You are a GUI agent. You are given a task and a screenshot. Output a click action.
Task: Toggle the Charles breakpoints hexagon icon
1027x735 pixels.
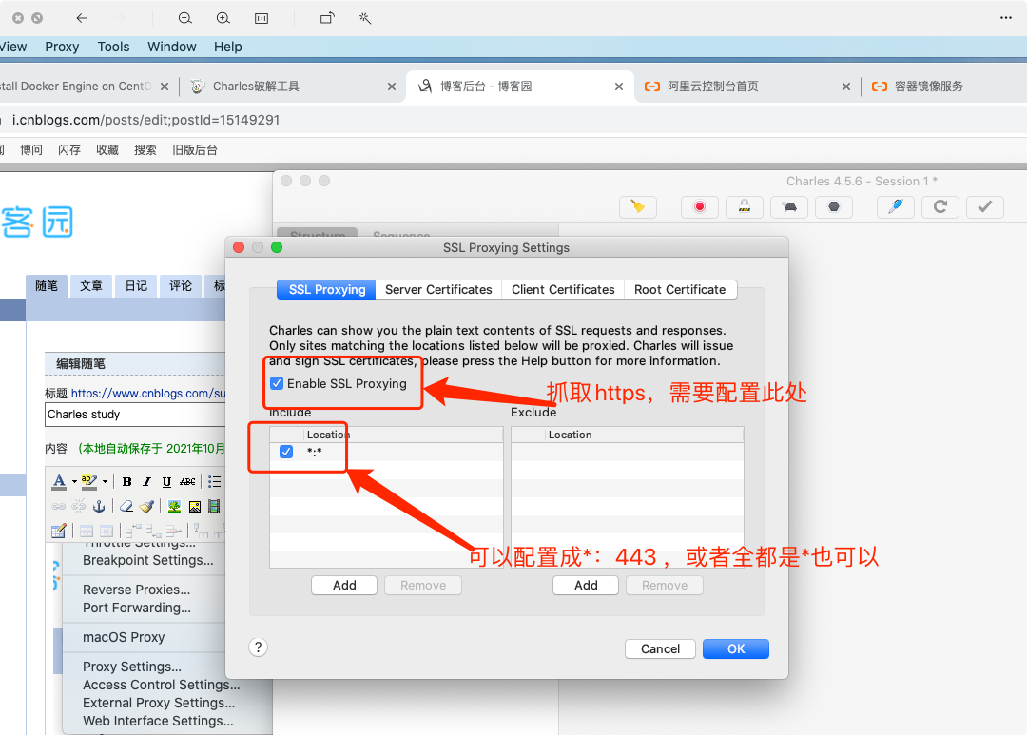pyautogui.click(x=834, y=207)
